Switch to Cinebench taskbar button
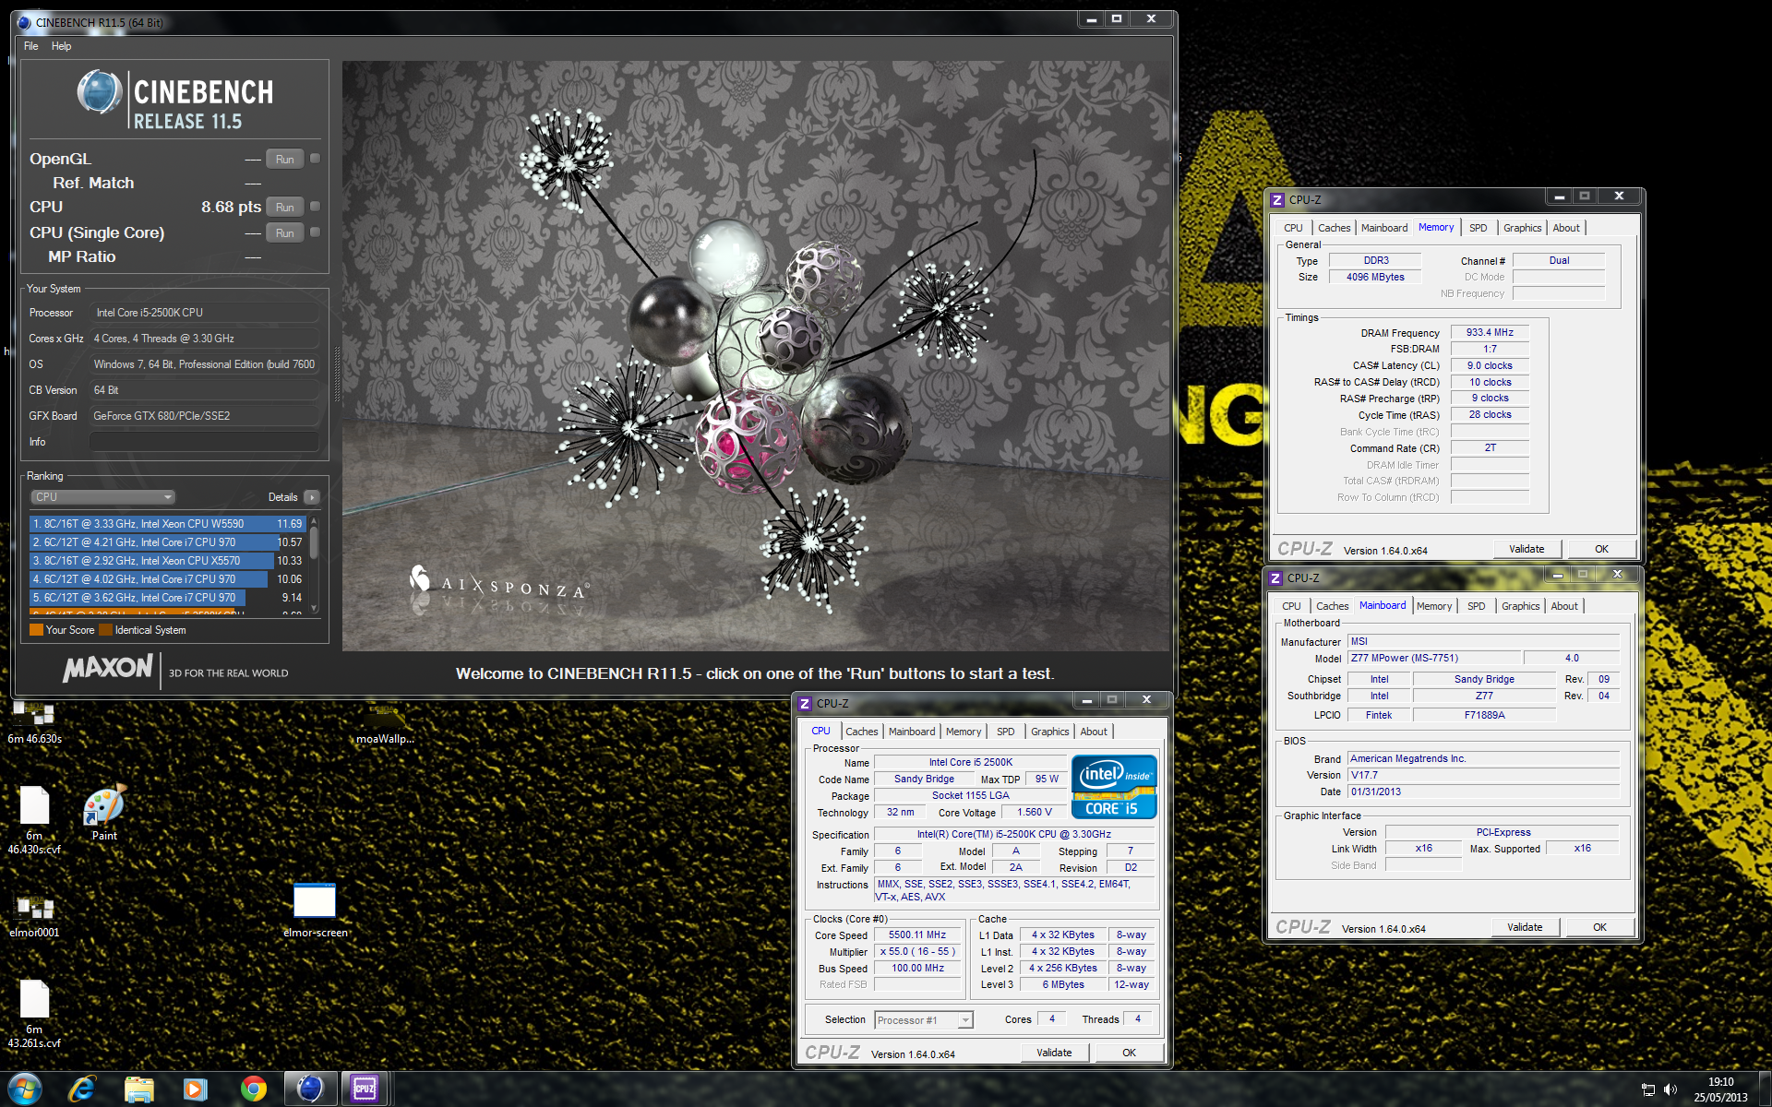1772x1107 pixels. 310,1089
